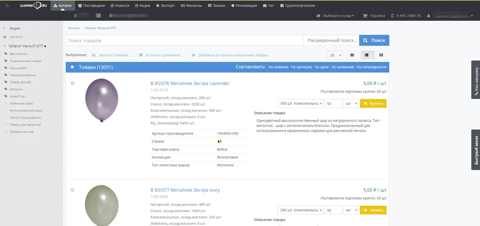
Task: Click the Lavender balloon thumbnail image
Action: (x=102, y=100)
